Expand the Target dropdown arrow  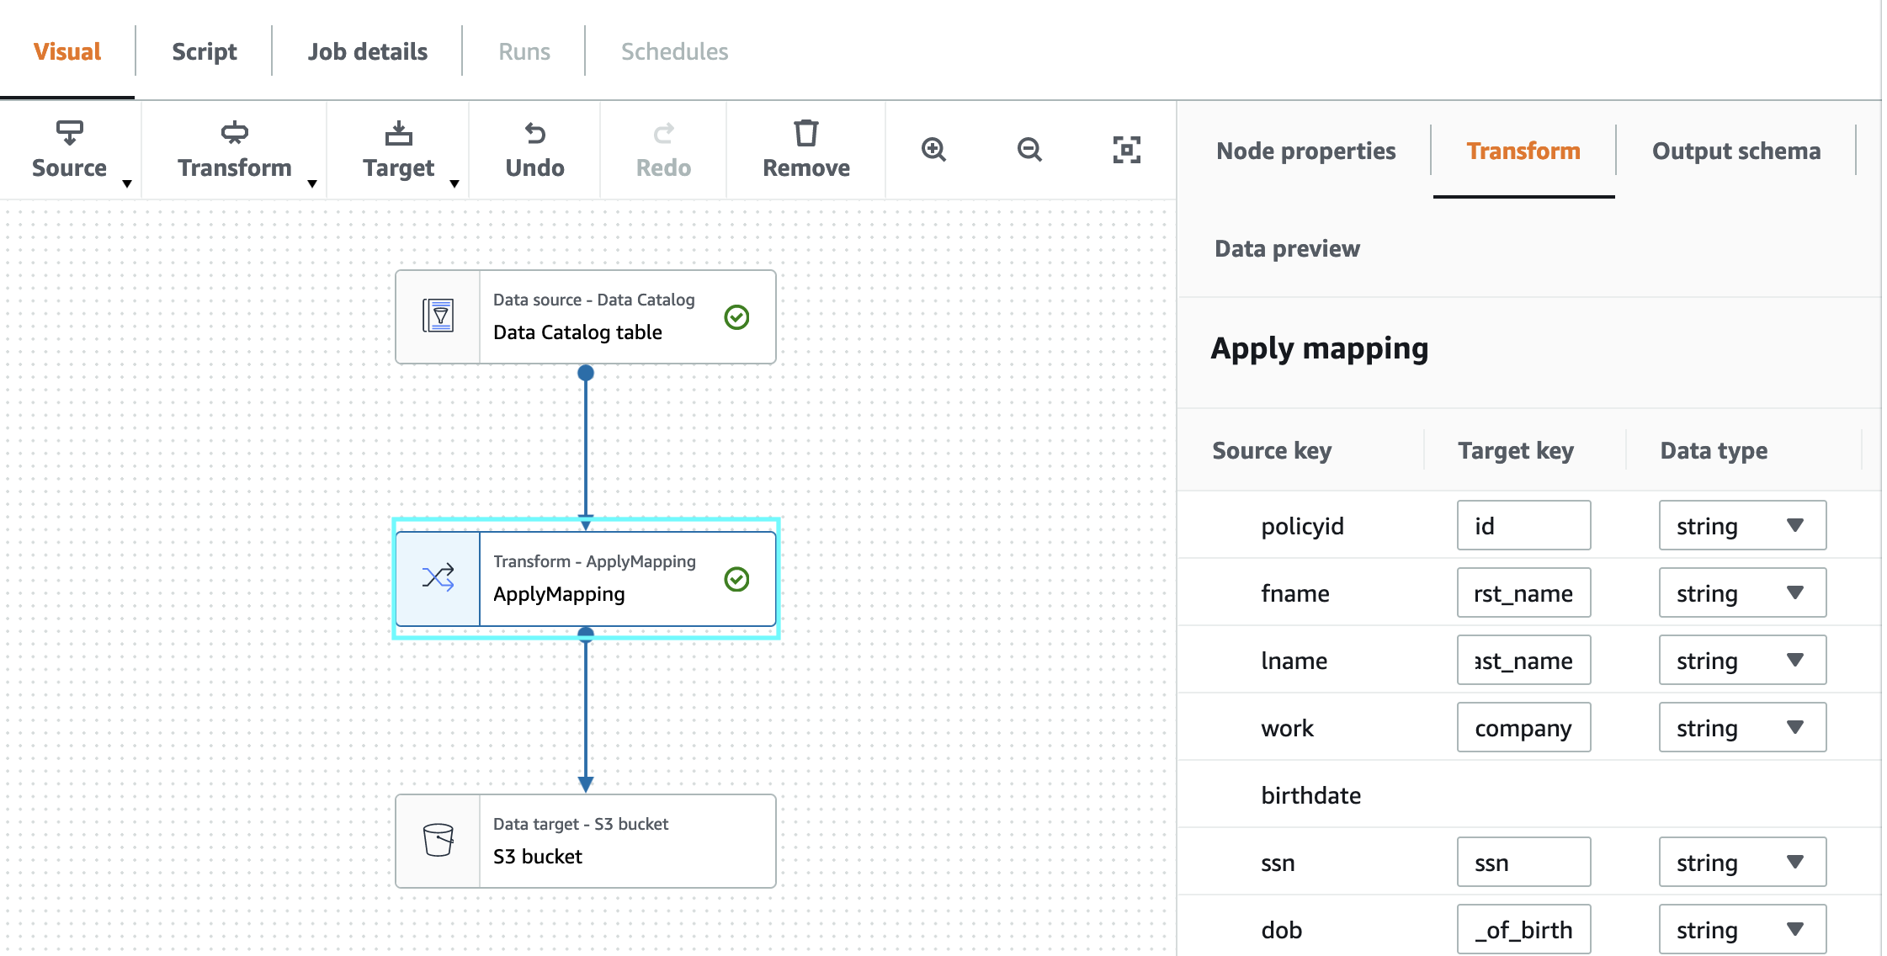(x=454, y=183)
